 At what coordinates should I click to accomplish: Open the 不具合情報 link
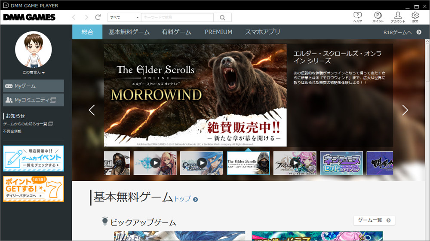pos(12,131)
